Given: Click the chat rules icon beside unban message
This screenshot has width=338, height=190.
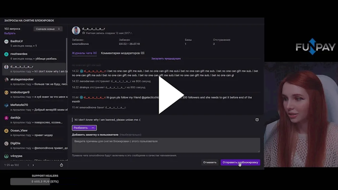Looking at the screenshot, I should pos(257,120).
